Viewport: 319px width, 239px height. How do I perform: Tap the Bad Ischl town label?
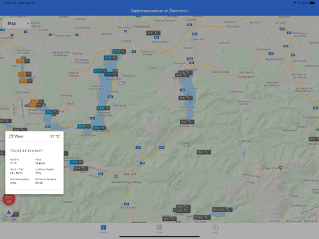click(130, 174)
